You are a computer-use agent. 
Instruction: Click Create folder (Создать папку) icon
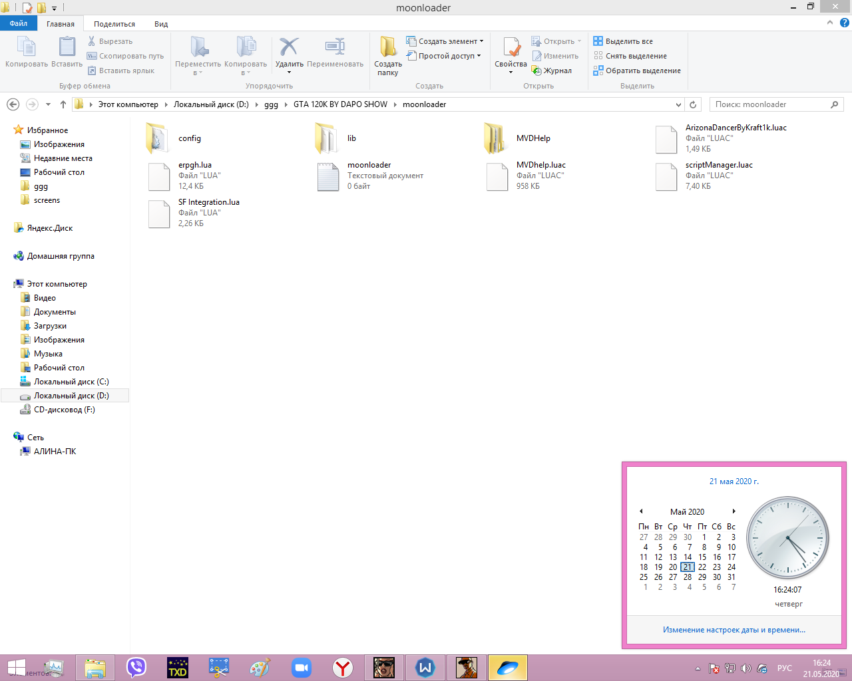[x=387, y=49]
